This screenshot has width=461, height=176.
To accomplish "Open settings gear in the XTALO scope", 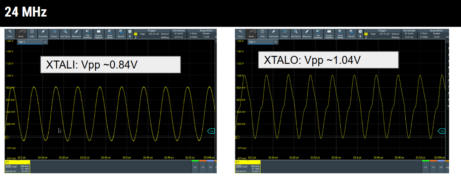I will point(360,31).
